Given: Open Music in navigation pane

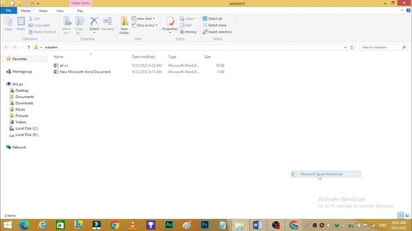Looking at the screenshot, I should [x=20, y=109].
